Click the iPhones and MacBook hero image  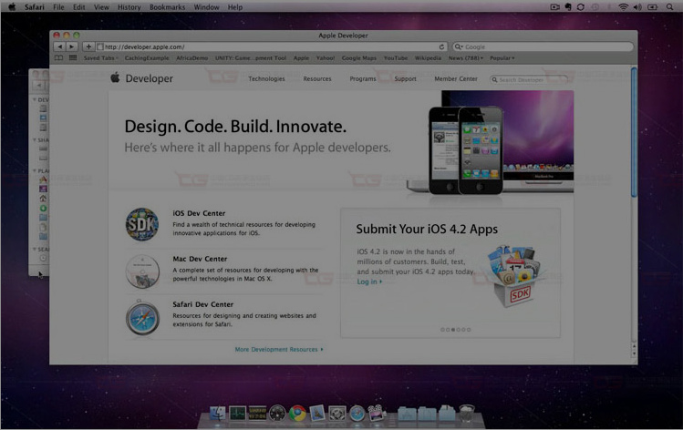pyautogui.click(x=490, y=143)
